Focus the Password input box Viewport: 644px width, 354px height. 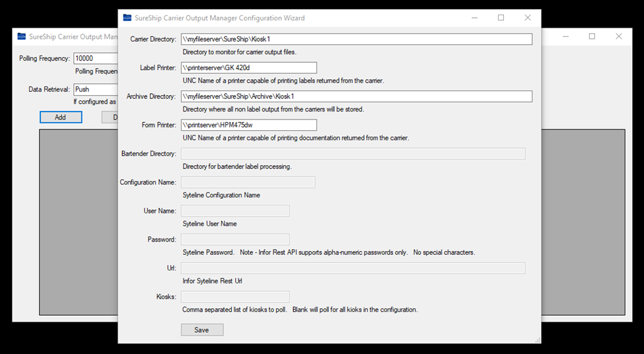(x=235, y=240)
